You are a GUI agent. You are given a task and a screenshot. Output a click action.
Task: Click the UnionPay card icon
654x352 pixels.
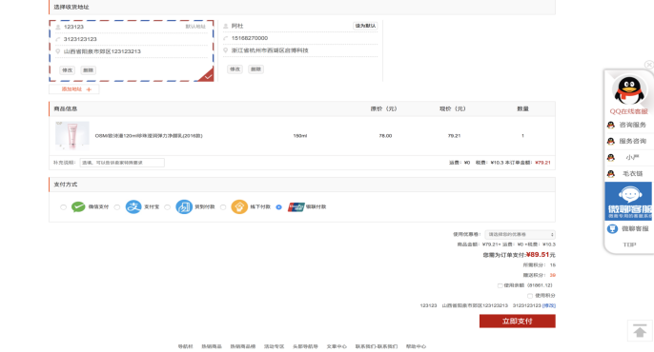pos(296,206)
